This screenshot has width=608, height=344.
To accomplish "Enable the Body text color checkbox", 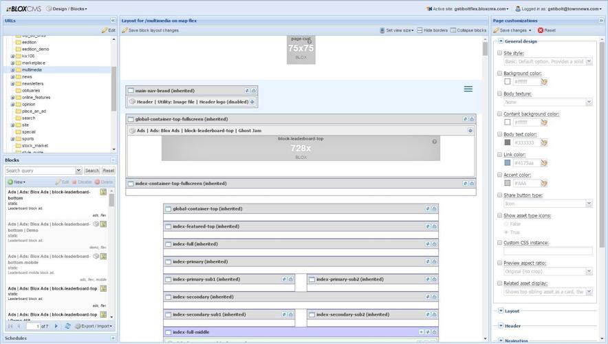I will point(499,133).
